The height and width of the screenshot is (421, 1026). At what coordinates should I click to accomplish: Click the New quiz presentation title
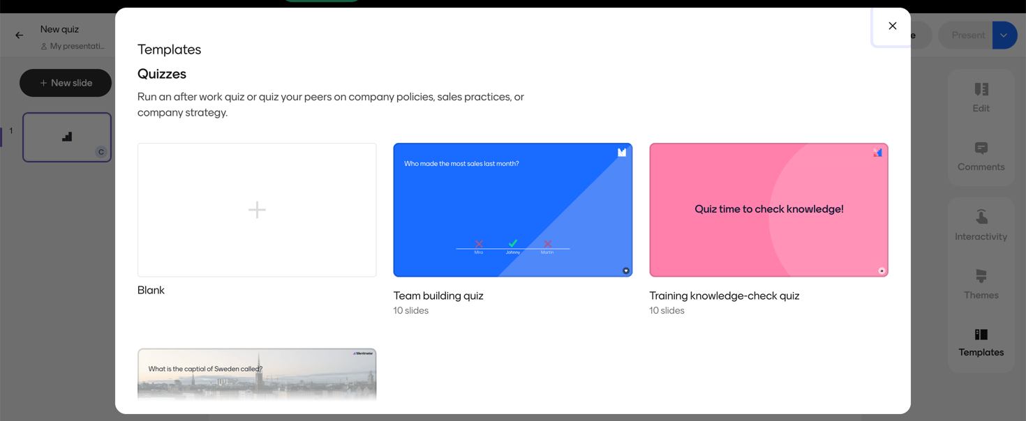[x=59, y=29]
